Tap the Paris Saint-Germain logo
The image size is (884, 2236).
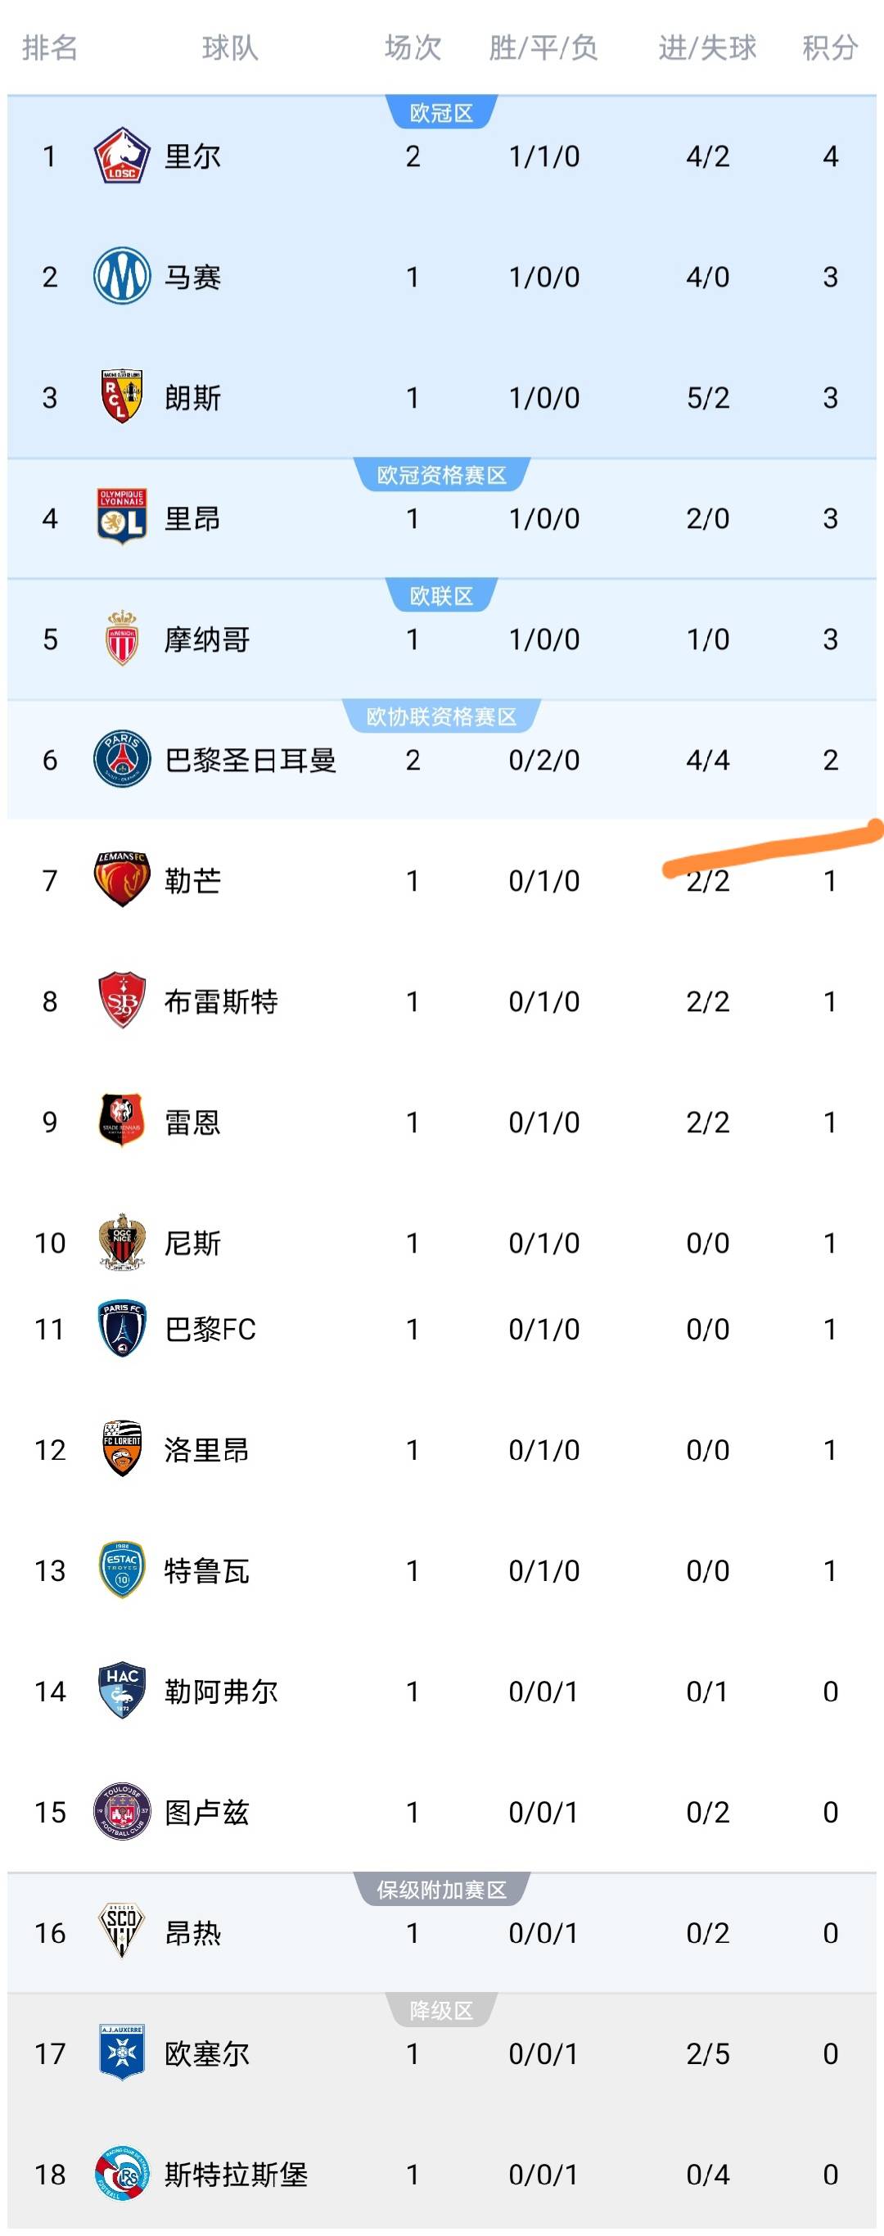[121, 760]
